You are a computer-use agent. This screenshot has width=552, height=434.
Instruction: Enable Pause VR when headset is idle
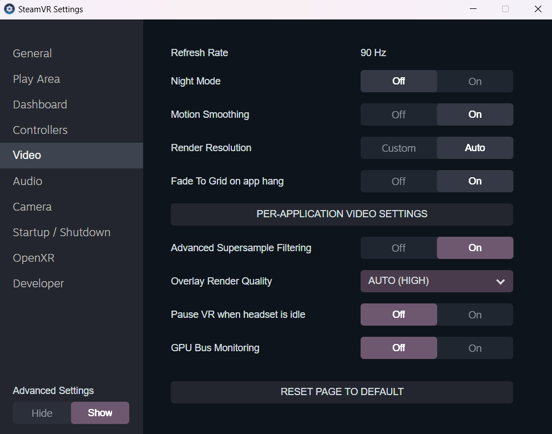coord(474,315)
